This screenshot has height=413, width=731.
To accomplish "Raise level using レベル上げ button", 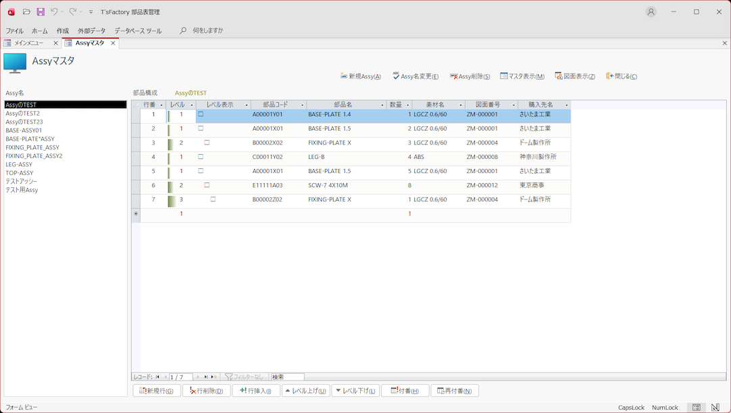I will [305, 391].
